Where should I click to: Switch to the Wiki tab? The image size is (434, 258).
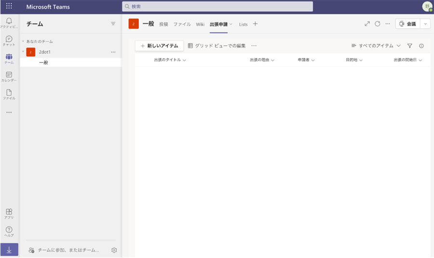coord(200,24)
